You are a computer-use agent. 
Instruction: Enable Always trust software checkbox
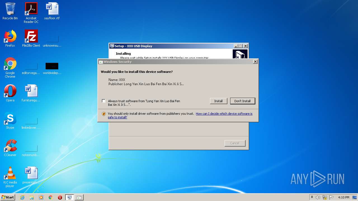click(104, 101)
